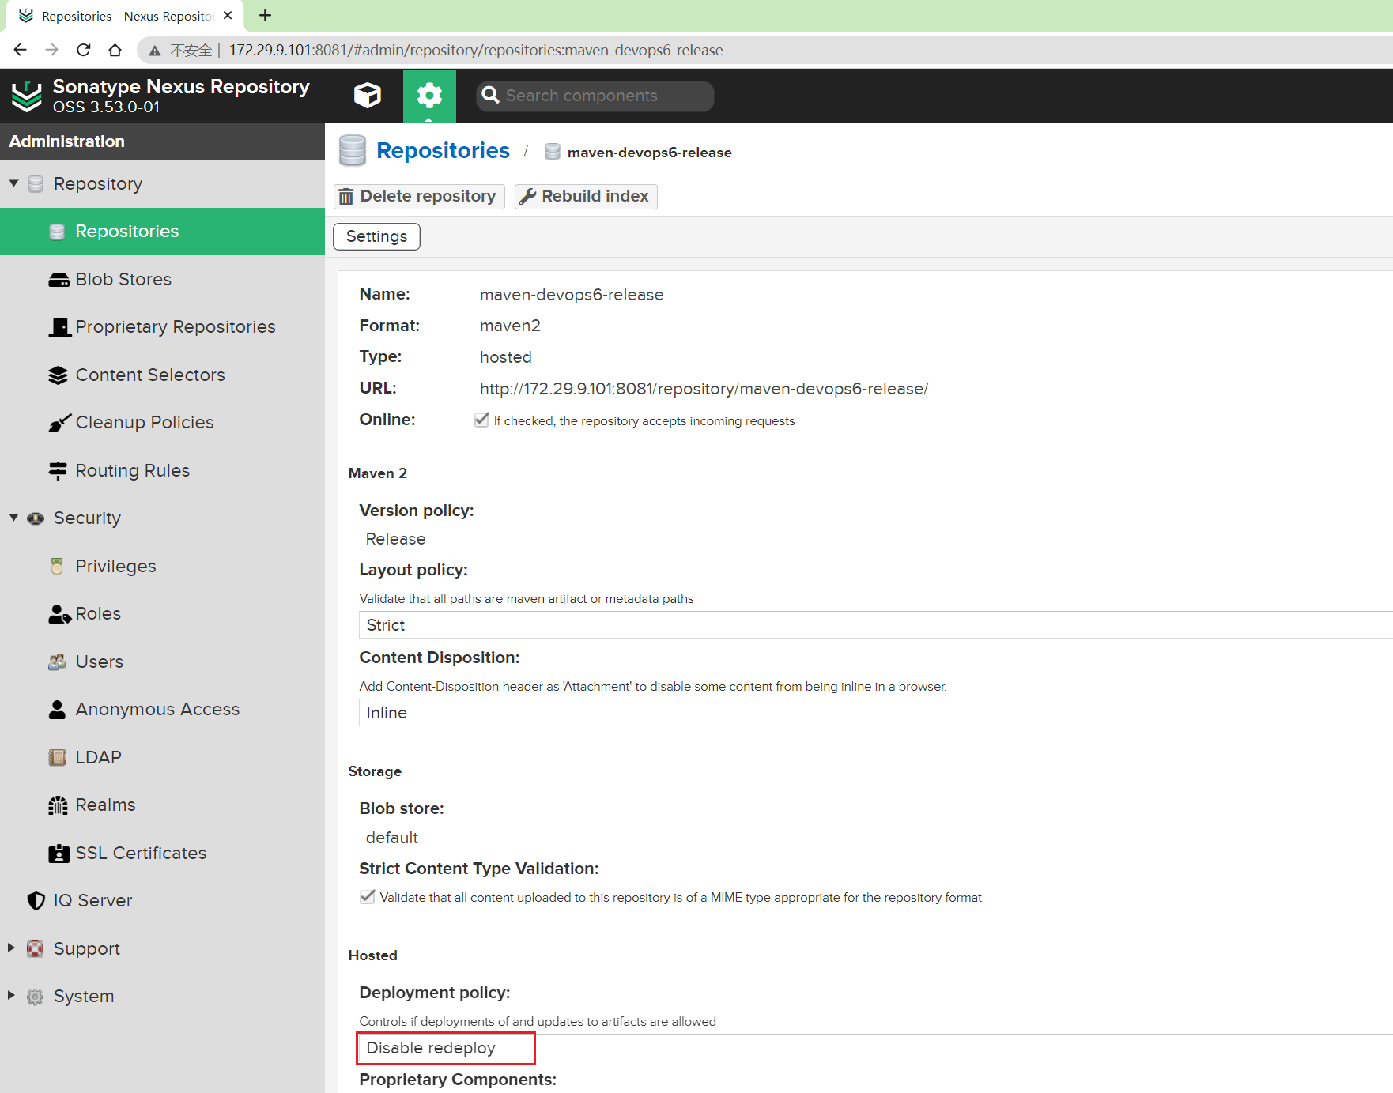
Task: Open the Layout policy Strict dropdown
Action: 876,625
